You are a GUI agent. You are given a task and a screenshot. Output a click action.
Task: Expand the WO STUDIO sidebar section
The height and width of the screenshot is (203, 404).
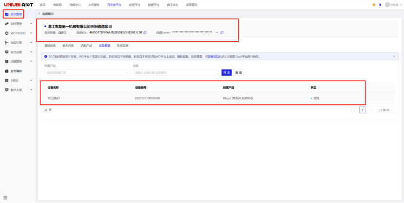click(31, 33)
